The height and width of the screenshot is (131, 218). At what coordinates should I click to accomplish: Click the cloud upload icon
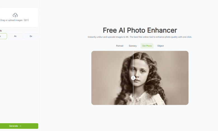pyautogui.click(x=15, y=15)
